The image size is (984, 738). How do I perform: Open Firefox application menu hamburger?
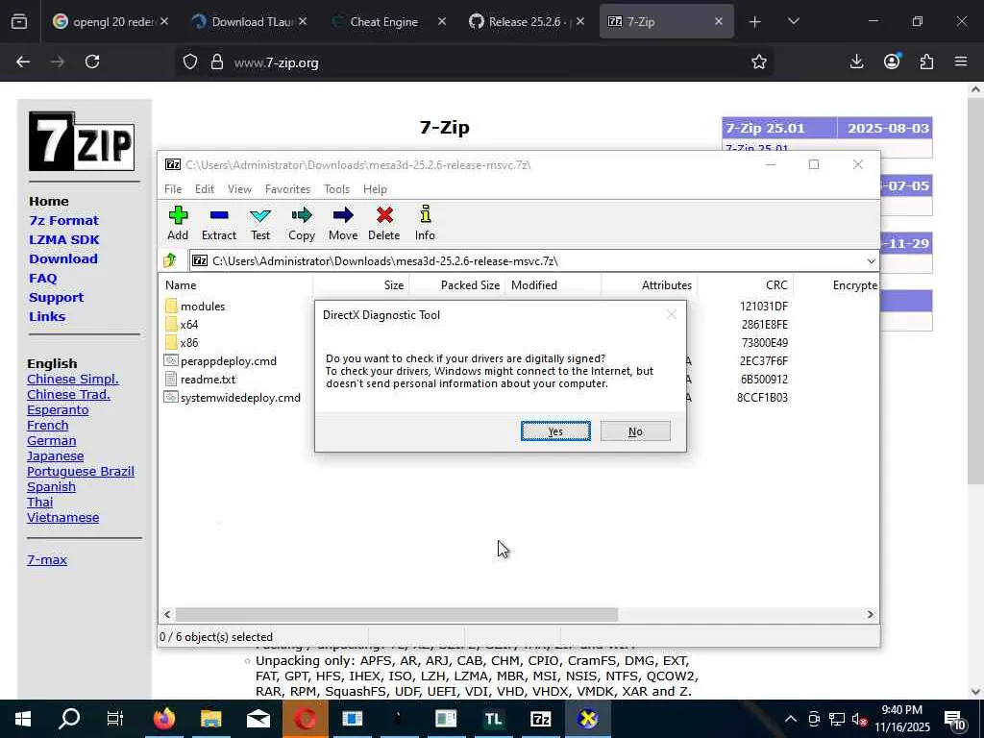click(961, 61)
